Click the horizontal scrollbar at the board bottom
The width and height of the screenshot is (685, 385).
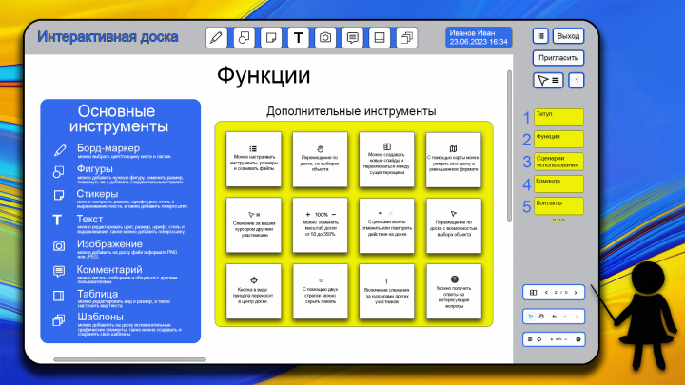[x=129, y=359]
